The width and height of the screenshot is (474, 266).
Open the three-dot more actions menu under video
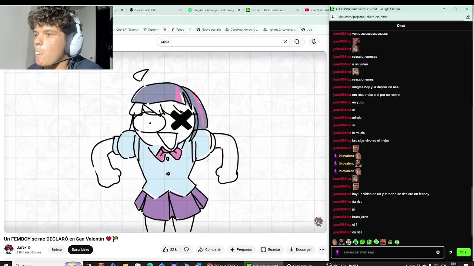(322, 250)
